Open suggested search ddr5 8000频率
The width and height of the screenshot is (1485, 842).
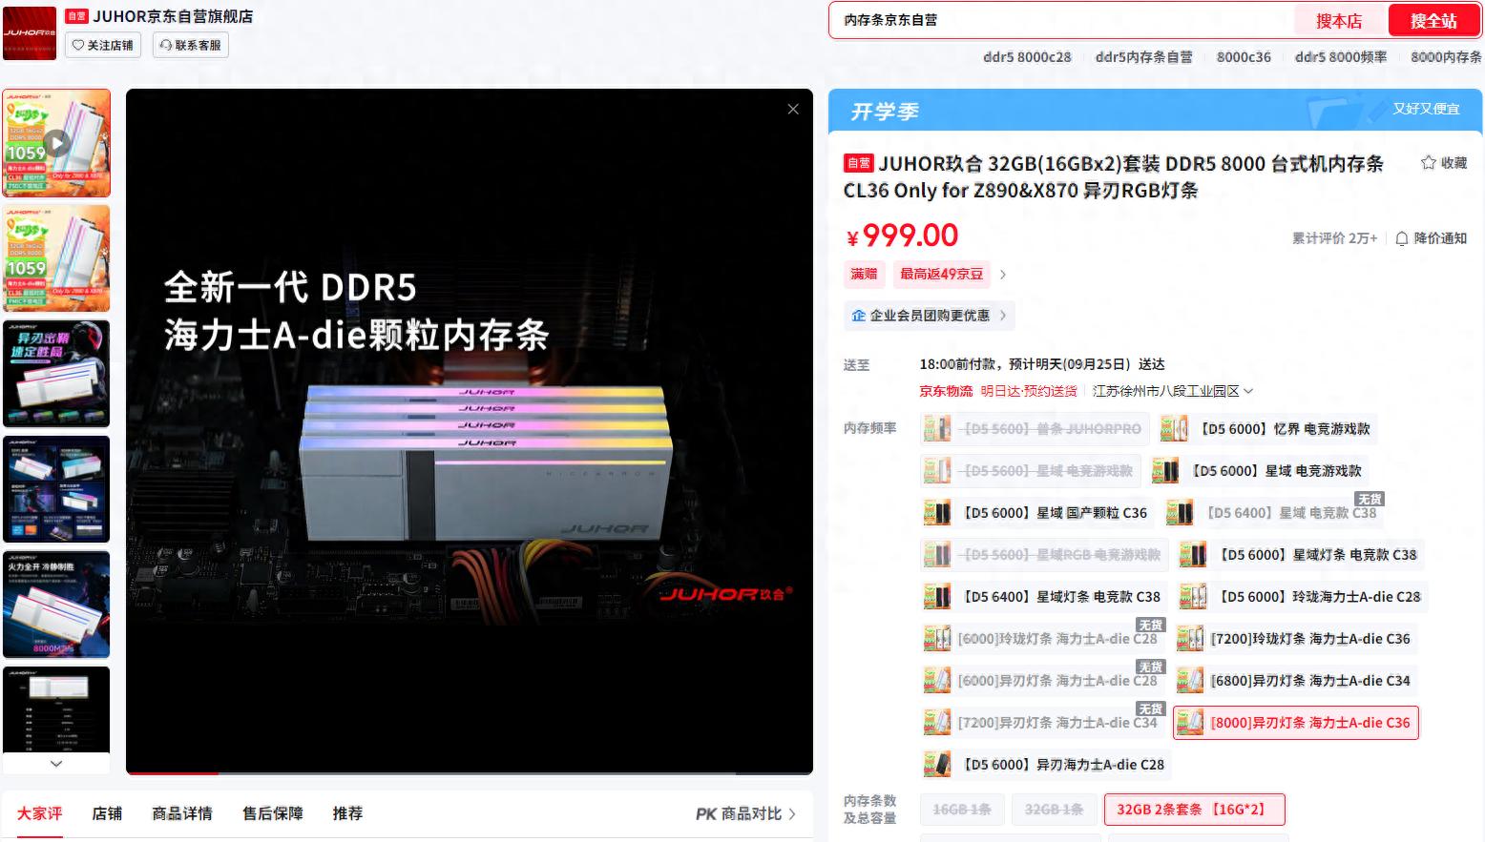click(x=1340, y=57)
